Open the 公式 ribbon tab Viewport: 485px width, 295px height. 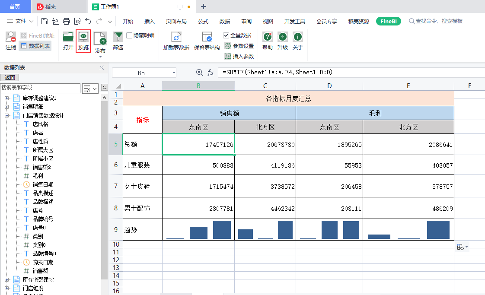click(203, 21)
